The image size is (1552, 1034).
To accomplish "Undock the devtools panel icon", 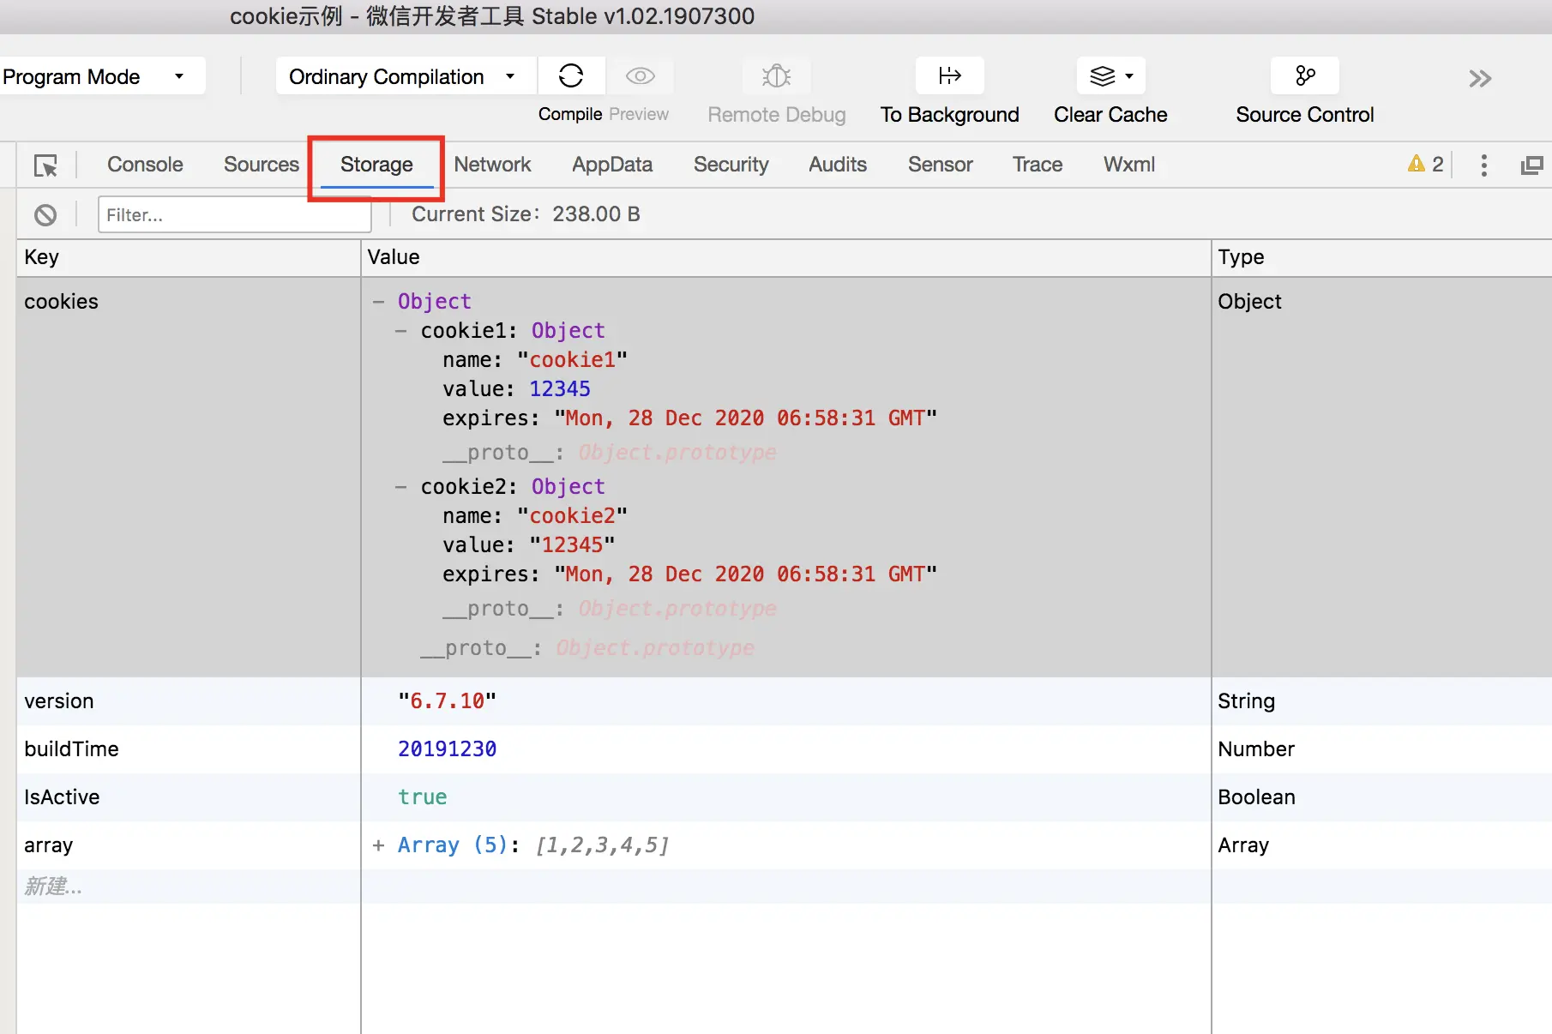I will pos(1531,165).
